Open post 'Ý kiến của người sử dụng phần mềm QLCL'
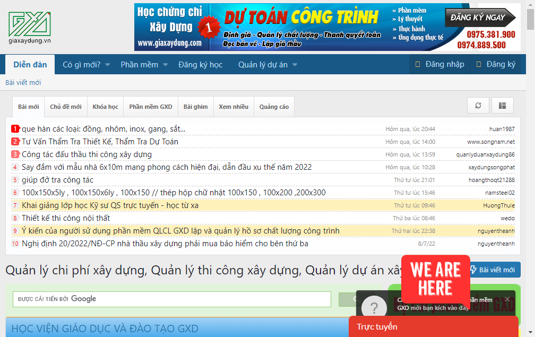The image size is (535, 337). click(x=180, y=231)
